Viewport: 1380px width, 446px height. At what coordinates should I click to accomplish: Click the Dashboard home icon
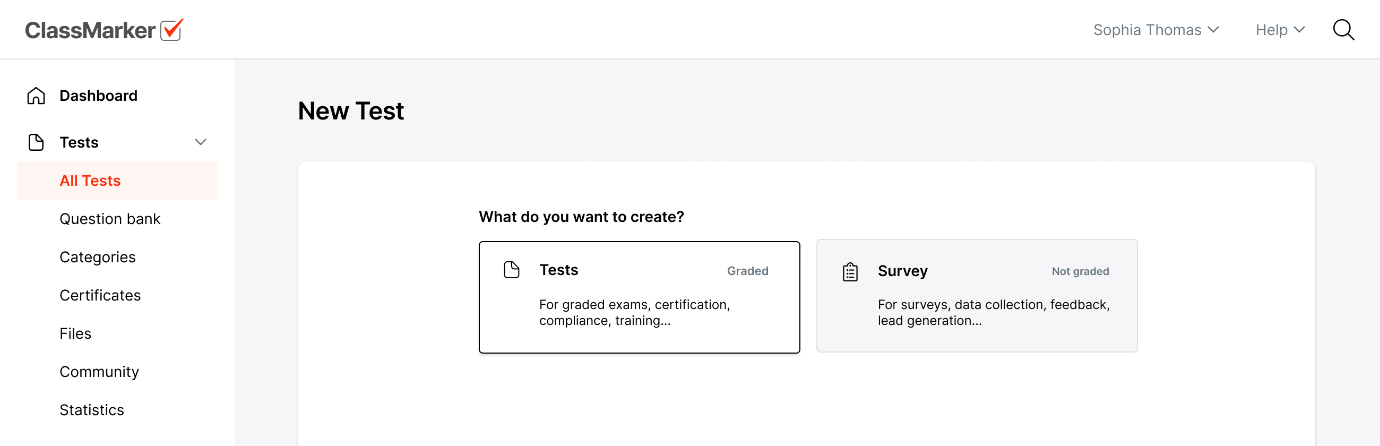36,96
